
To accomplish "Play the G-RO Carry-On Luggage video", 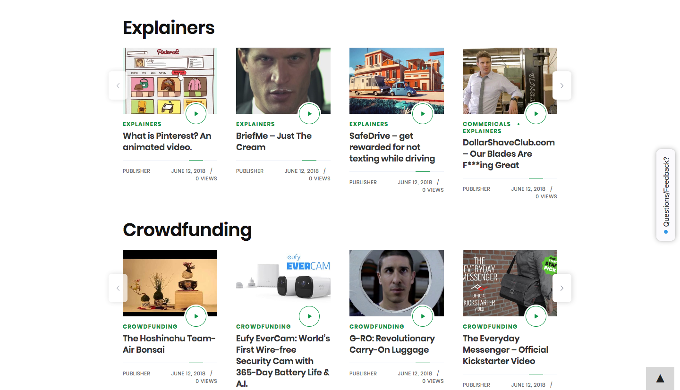I will 423,316.
